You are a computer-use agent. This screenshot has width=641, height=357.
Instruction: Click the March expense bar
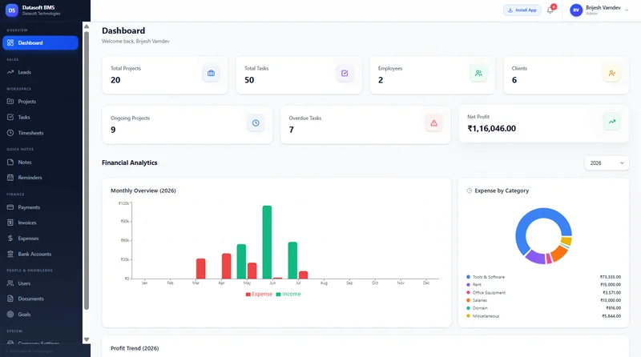pos(201,269)
